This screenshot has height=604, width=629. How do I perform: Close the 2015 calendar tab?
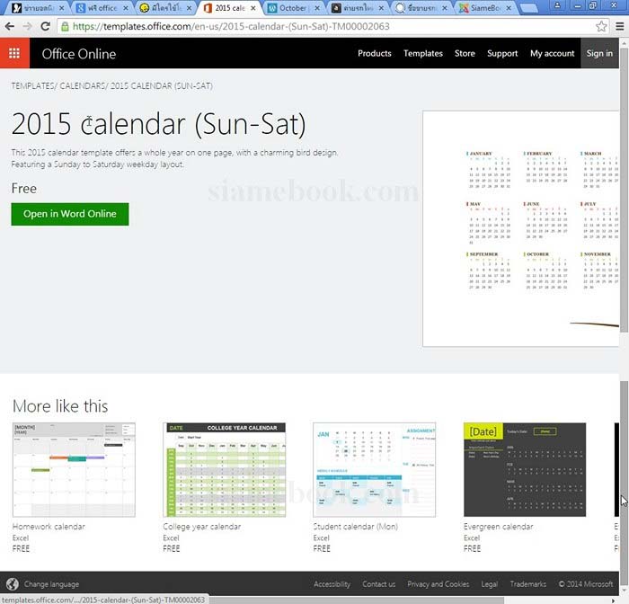point(253,8)
